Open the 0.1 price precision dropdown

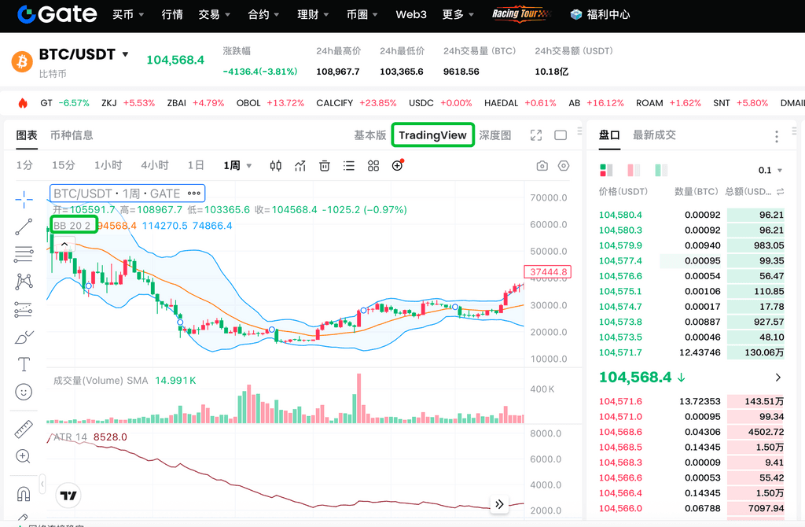coord(770,170)
